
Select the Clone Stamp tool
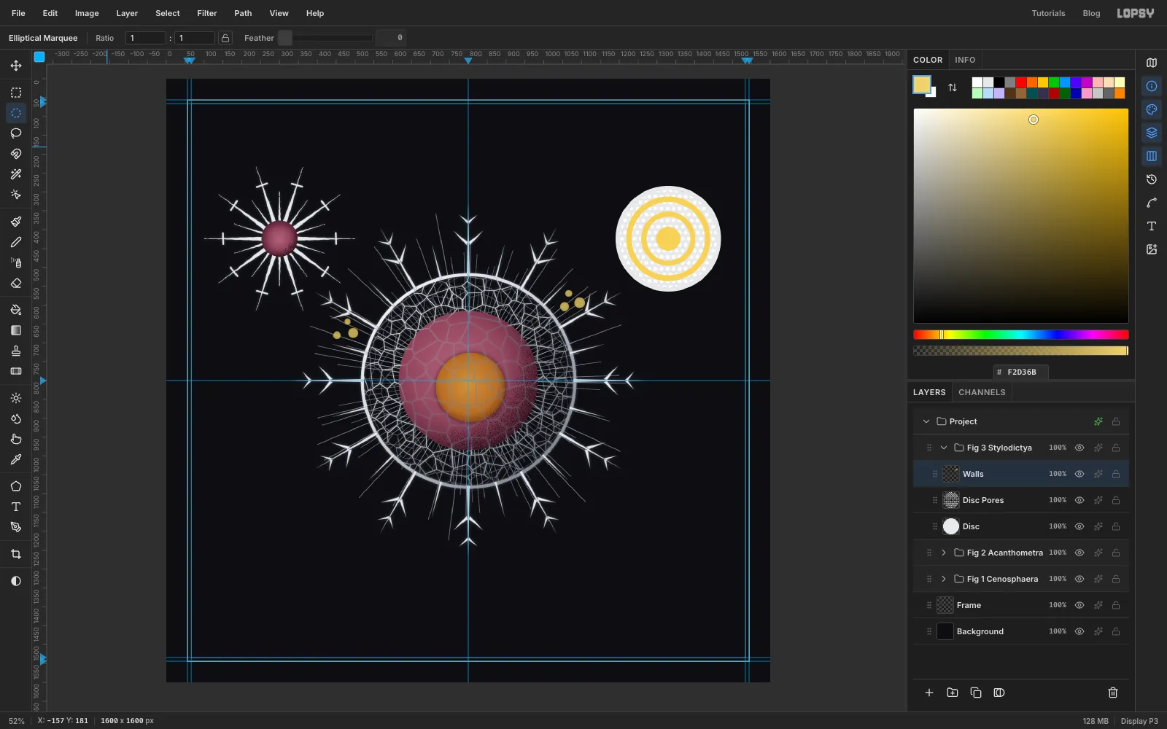tap(16, 351)
